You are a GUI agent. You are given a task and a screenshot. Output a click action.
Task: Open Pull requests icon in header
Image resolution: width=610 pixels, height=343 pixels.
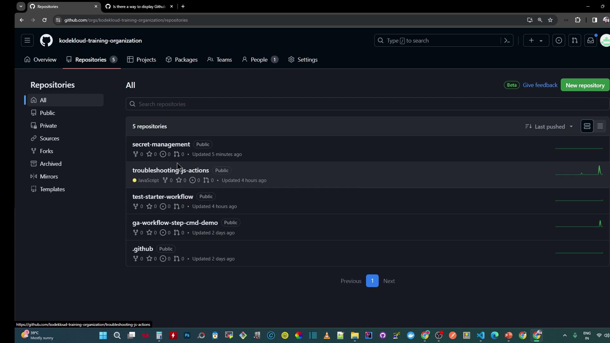(575, 41)
